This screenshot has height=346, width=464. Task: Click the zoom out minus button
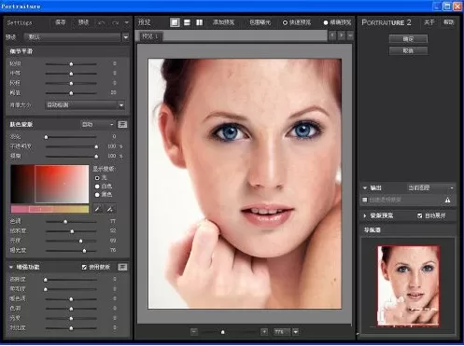point(194,332)
